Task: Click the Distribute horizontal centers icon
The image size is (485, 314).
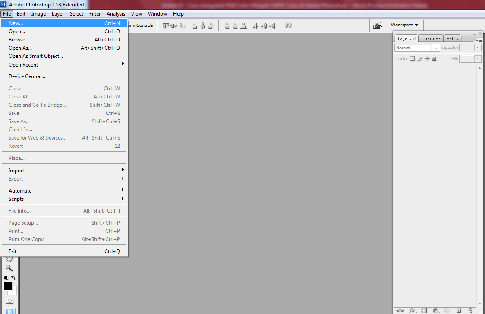Action: (264, 26)
